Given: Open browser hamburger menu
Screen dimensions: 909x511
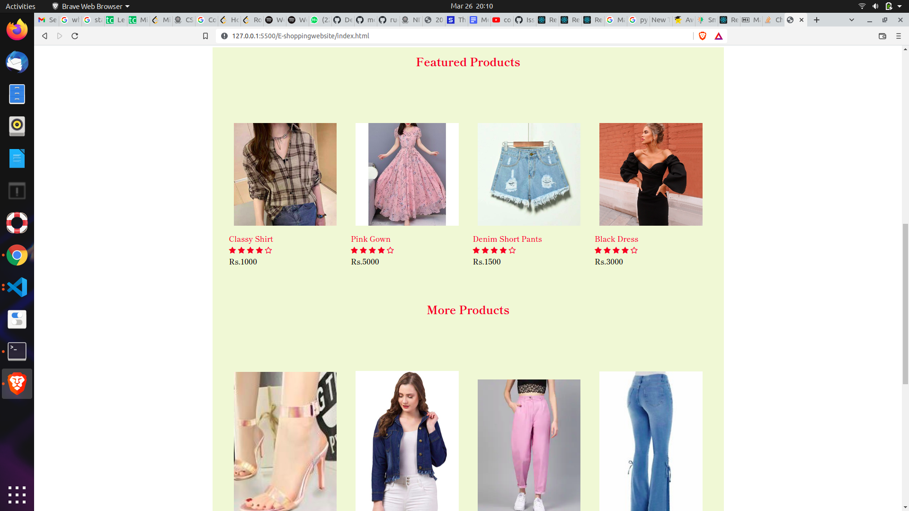Looking at the screenshot, I should pos(899,36).
